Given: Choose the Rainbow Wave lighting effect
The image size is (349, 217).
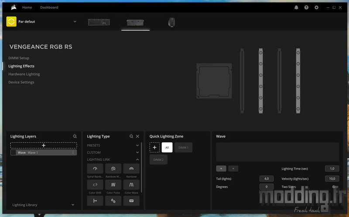Looking at the screenshot, I should pos(113,169).
